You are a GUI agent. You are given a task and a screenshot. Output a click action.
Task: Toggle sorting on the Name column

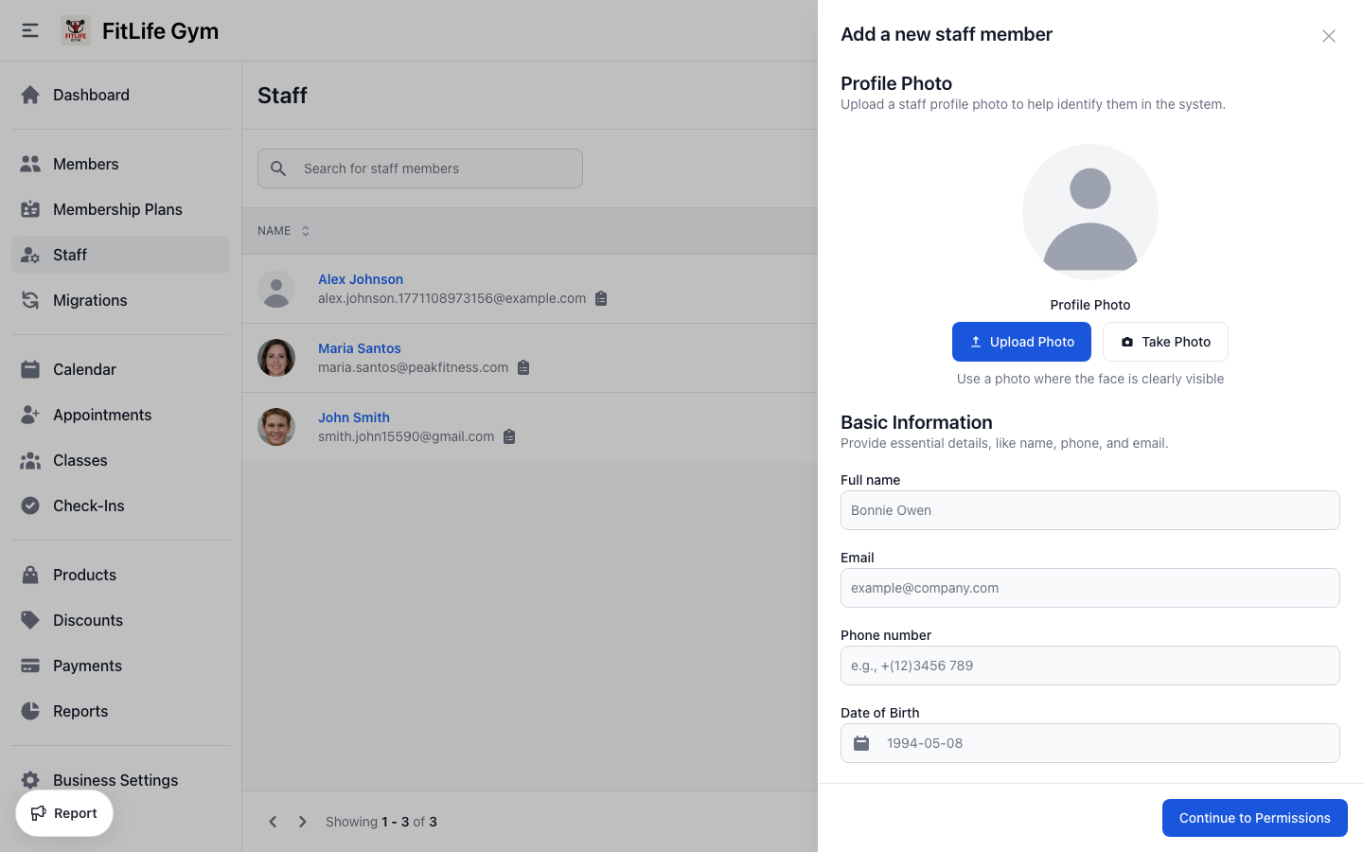pyautogui.click(x=305, y=230)
